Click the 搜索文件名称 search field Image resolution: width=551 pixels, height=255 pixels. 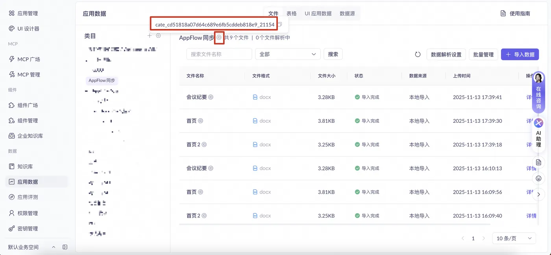point(219,54)
